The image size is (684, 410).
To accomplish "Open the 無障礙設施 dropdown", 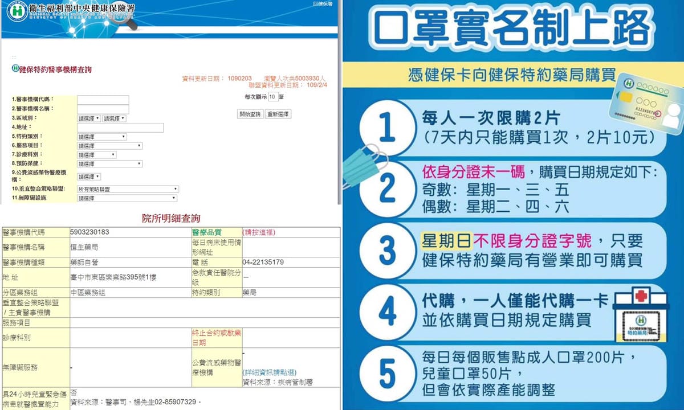I will point(127,198).
